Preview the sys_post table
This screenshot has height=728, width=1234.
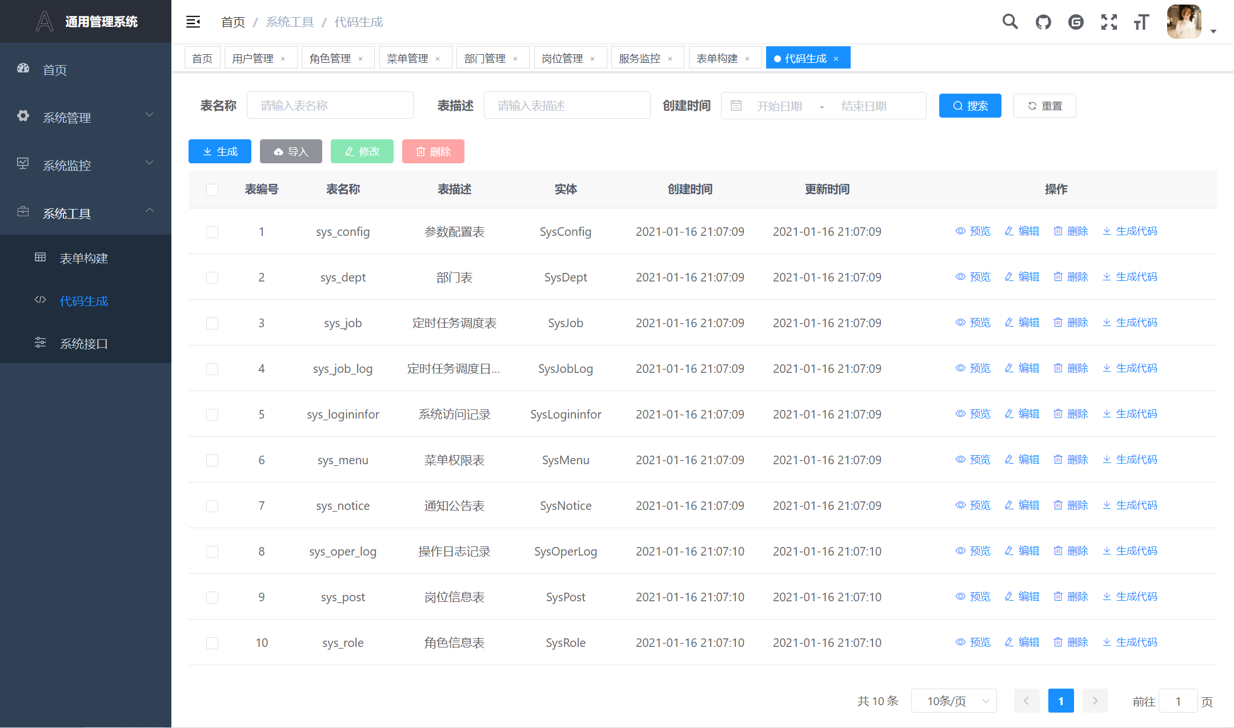(973, 597)
